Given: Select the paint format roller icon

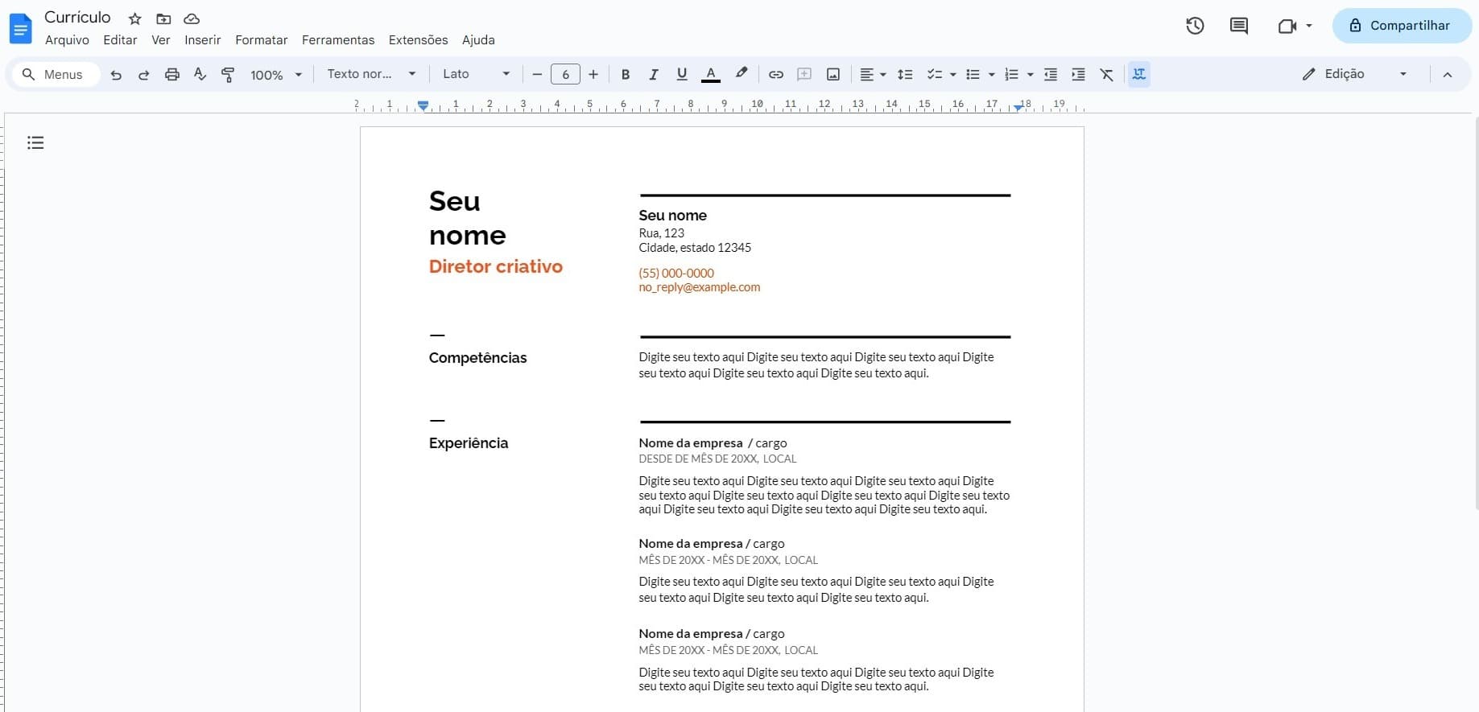Looking at the screenshot, I should click(x=228, y=75).
